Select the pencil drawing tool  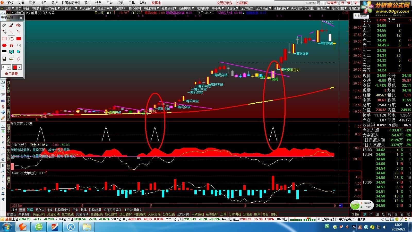point(4,32)
